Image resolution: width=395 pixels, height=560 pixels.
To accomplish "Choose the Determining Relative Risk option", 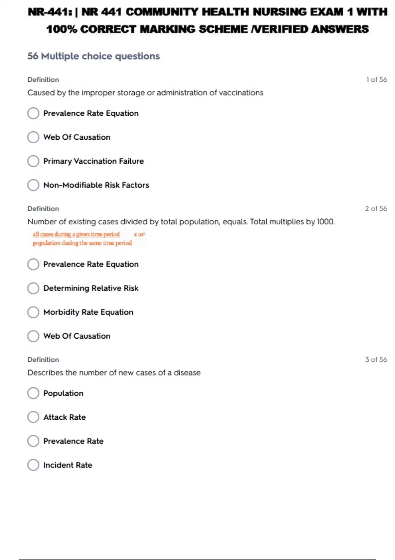I will (33, 288).
